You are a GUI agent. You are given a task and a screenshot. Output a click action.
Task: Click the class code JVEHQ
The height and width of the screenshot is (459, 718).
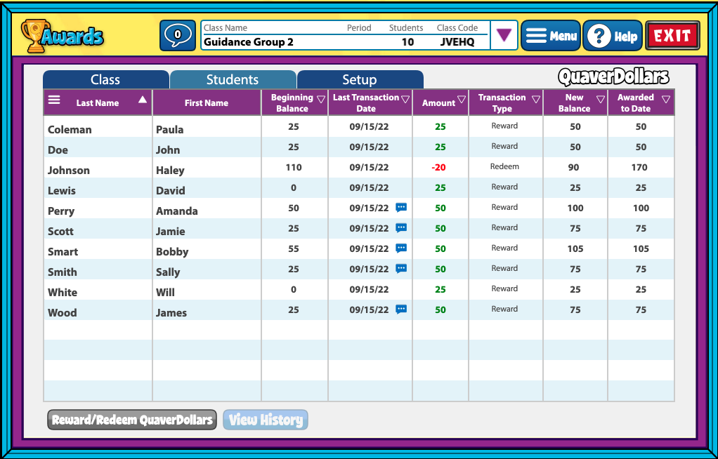[x=457, y=42]
